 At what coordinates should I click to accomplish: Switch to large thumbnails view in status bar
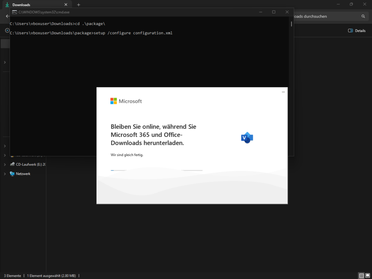point(368,276)
